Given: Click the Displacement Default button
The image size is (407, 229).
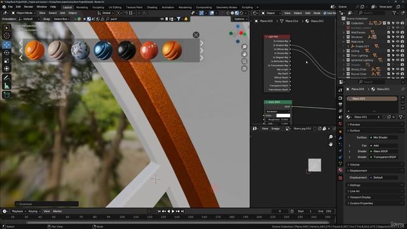Looking at the screenshot, I should pyautogui.click(x=383, y=177).
